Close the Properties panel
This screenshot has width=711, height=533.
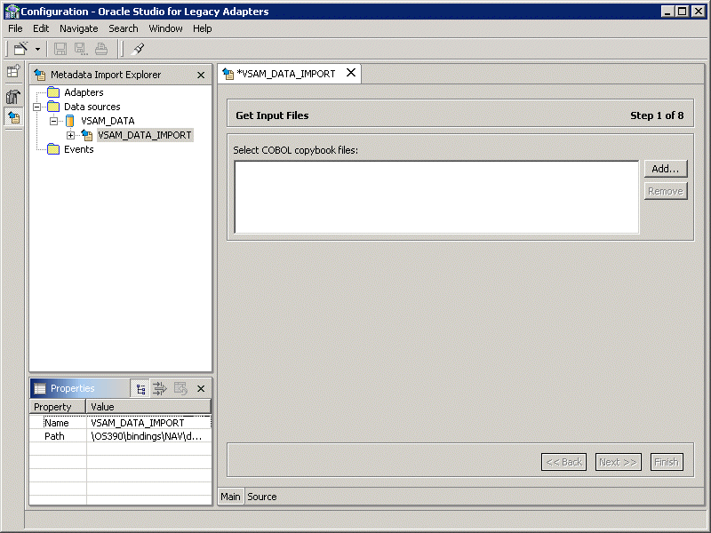(201, 388)
